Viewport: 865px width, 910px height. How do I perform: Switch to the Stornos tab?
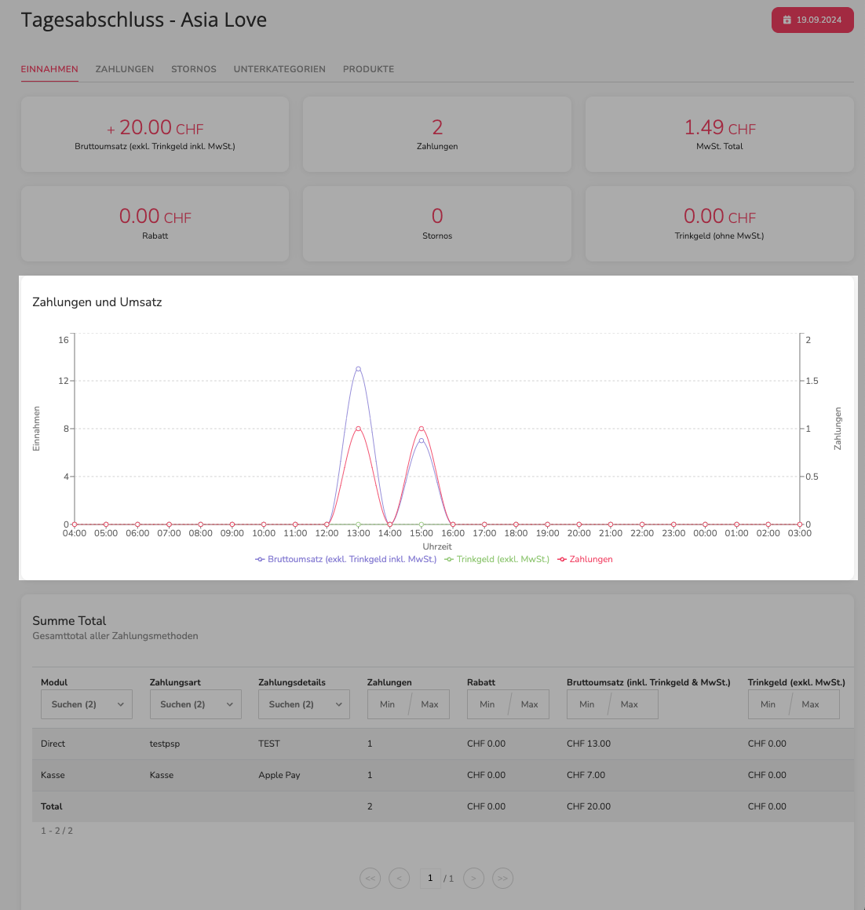click(x=194, y=69)
